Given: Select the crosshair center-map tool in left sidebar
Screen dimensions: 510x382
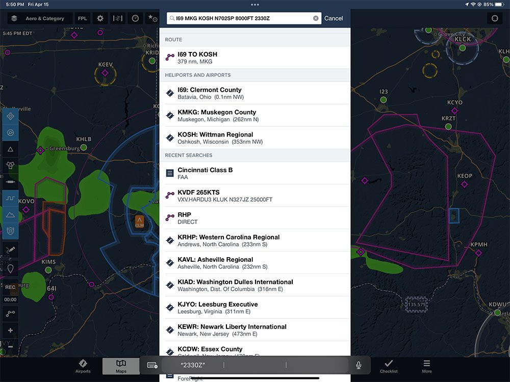Looking at the screenshot, I should pos(10,116).
